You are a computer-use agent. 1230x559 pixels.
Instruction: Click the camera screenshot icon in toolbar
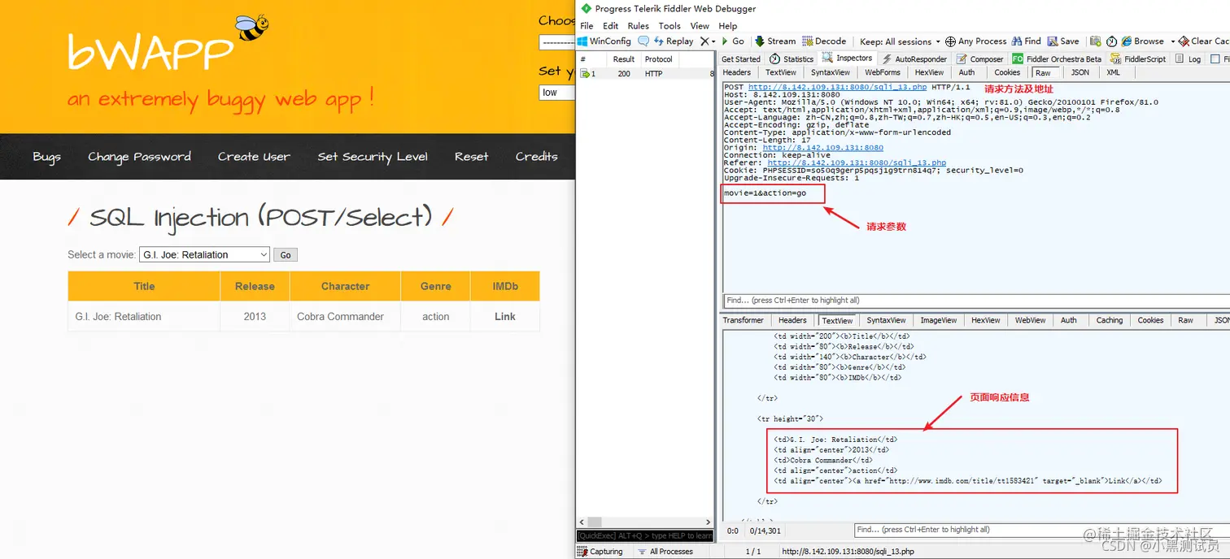click(x=1096, y=41)
